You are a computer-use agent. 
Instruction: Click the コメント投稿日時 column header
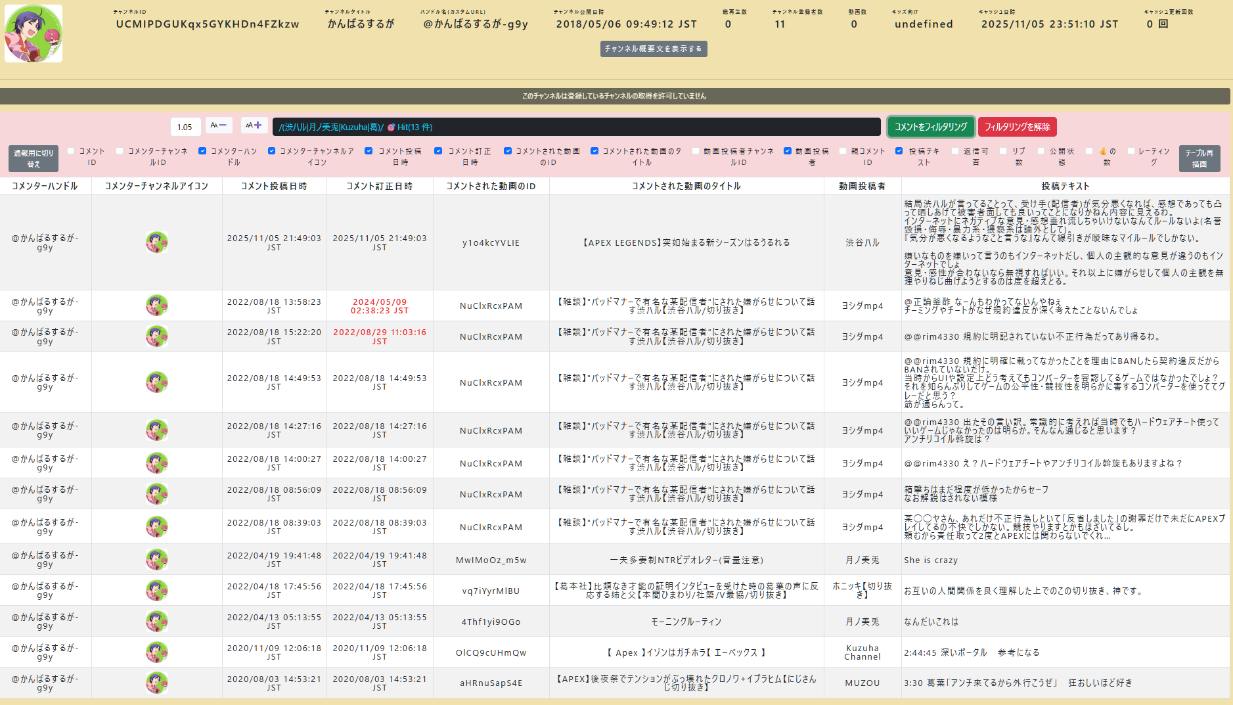tap(274, 186)
